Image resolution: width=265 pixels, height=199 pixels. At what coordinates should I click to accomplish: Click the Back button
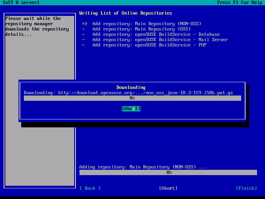pyautogui.click(x=90, y=188)
